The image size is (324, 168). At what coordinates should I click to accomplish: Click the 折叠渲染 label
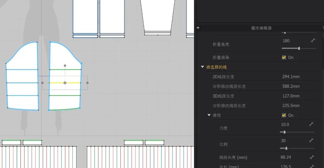coord(221,57)
